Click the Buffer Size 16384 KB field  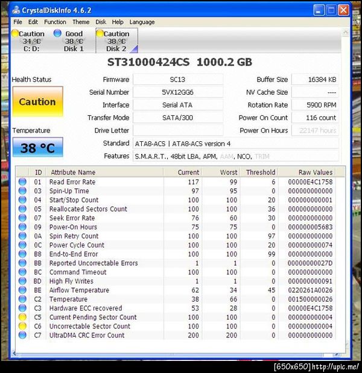pos(315,80)
